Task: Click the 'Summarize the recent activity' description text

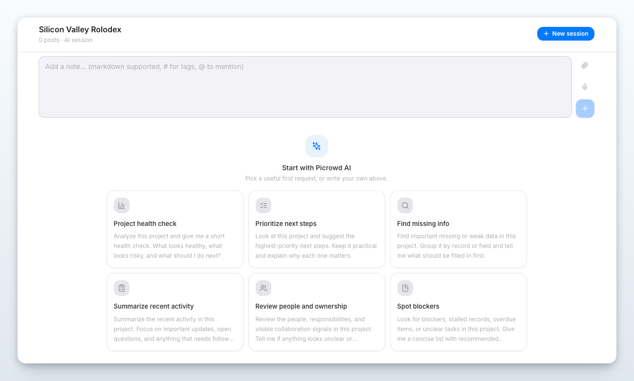Action: pyautogui.click(x=174, y=329)
